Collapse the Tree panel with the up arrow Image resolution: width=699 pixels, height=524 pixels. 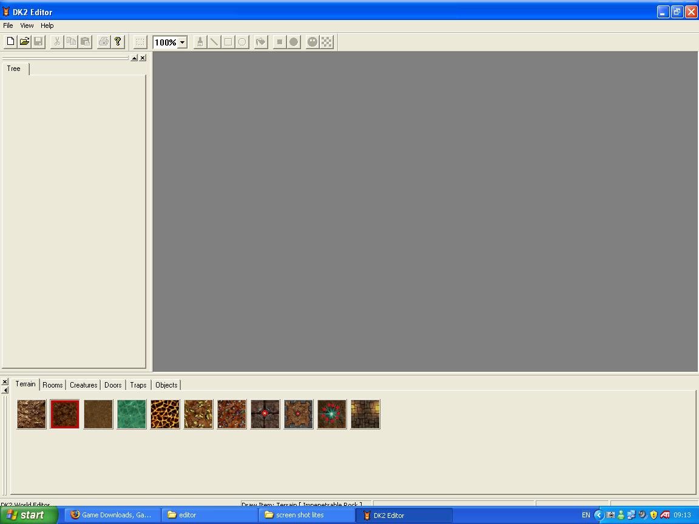tap(134, 58)
